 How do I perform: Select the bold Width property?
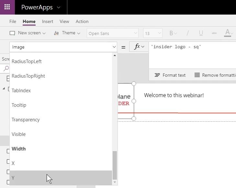(61, 149)
